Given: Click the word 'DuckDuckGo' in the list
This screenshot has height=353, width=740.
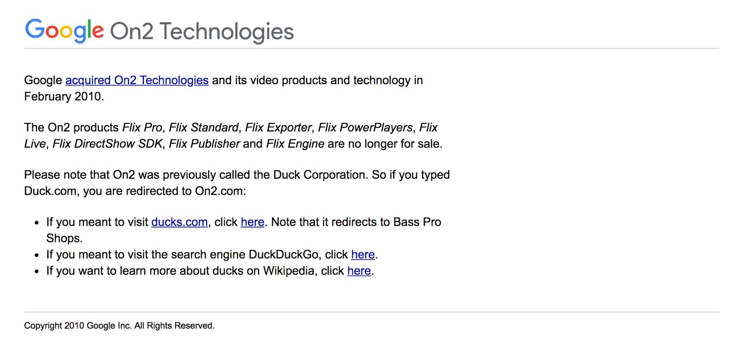Looking at the screenshot, I should (284, 255).
